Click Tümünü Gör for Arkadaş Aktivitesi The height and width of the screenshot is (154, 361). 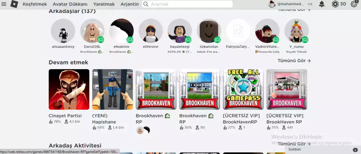(x=294, y=144)
